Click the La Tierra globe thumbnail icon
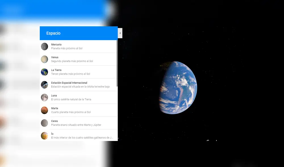This screenshot has width=284, height=167. pyautogui.click(x=45, y=72)
